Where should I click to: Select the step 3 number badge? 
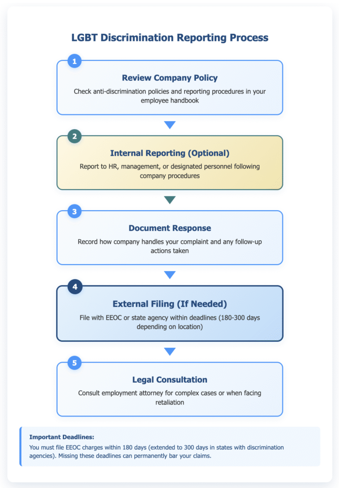[74, 212]
